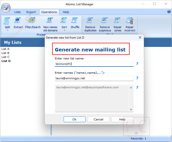Screen dimensions: 172x142
Task: Open the blue help icon in ribbon
Action: click(x=169, y=12)
